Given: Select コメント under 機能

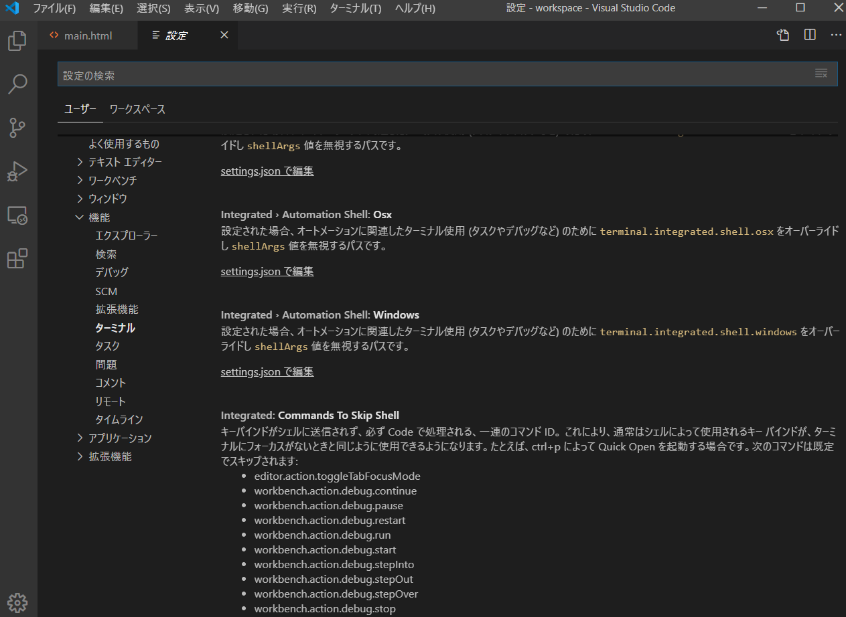Looking at the screenshot, I should click(x=111, y=383).
